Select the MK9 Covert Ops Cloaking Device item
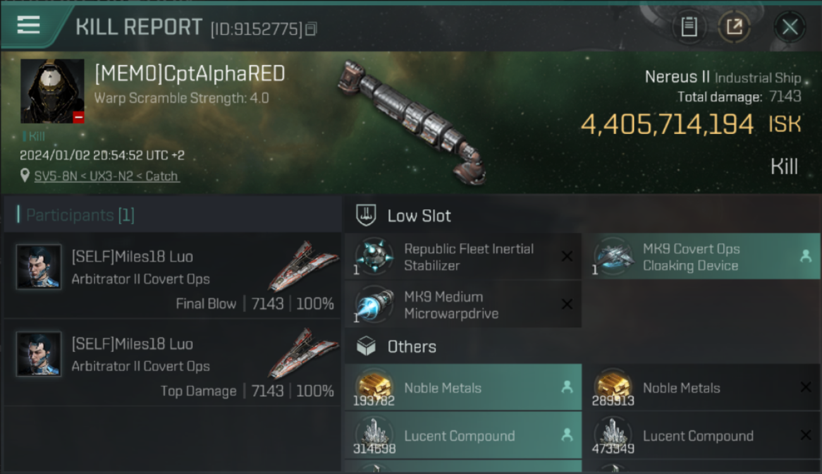Viewport: 822px width, 474px height. pyautogui.click(x=701, y=257)
